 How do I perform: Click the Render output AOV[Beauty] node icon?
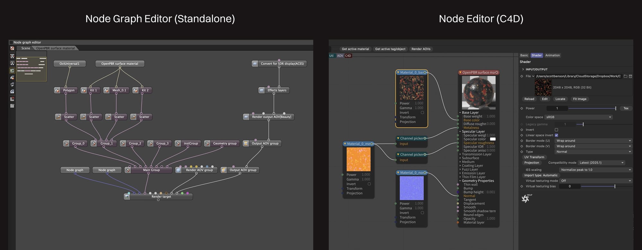click(246, 117)
